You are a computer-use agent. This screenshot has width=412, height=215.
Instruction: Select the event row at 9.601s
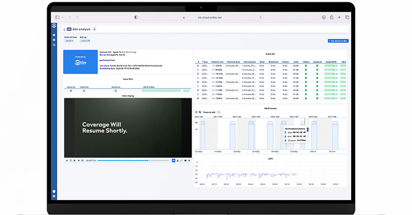[271, 98]
